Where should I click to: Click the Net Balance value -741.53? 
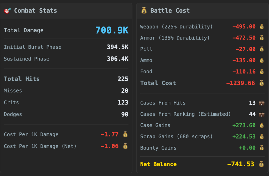[x=241, y=164]
